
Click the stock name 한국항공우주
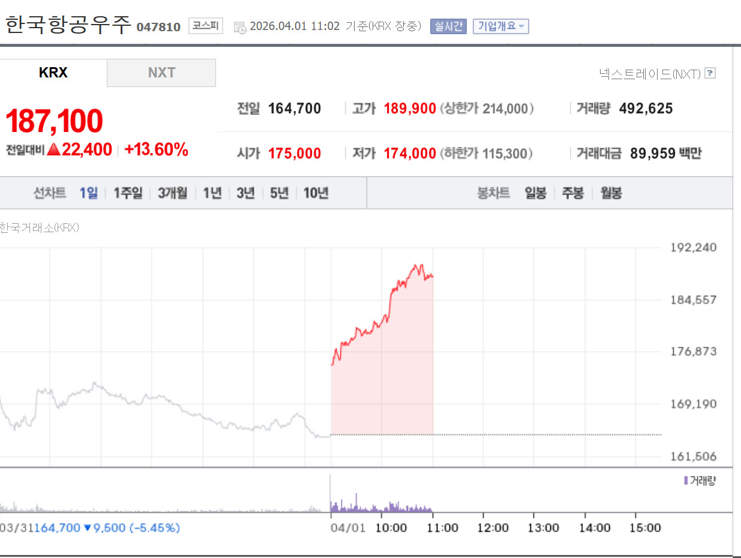68,25
